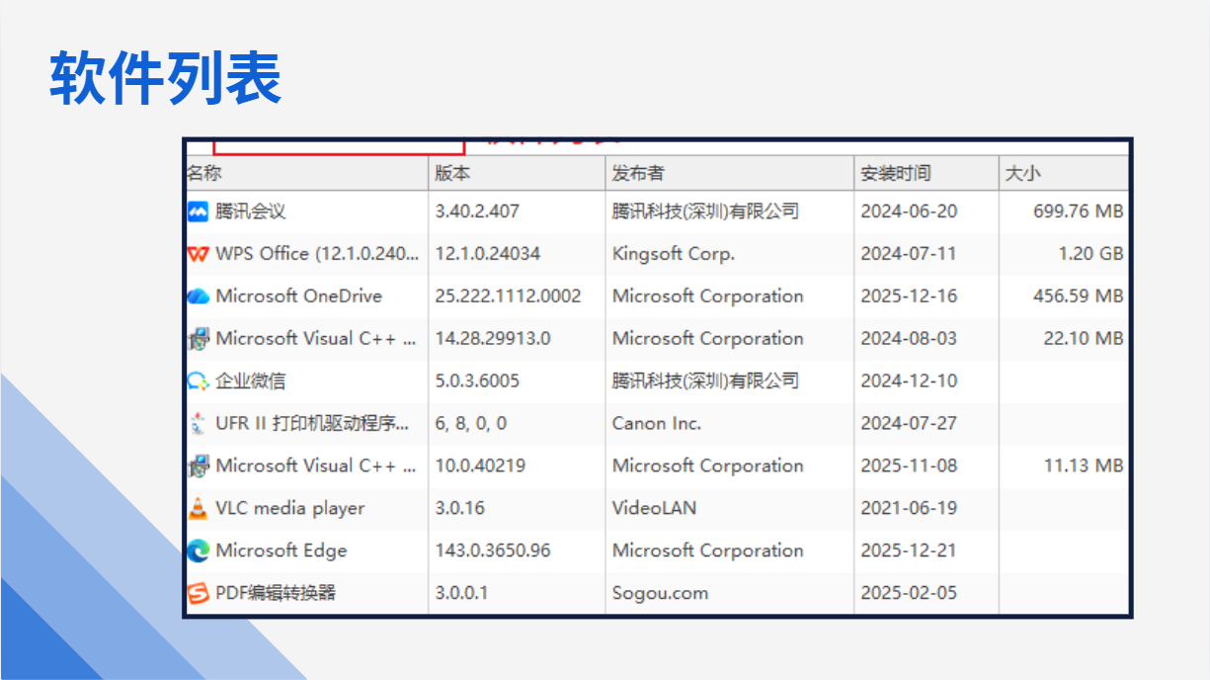Click the 企业微信 app icon
1210x680 pixels.
[x=199, y=382]
